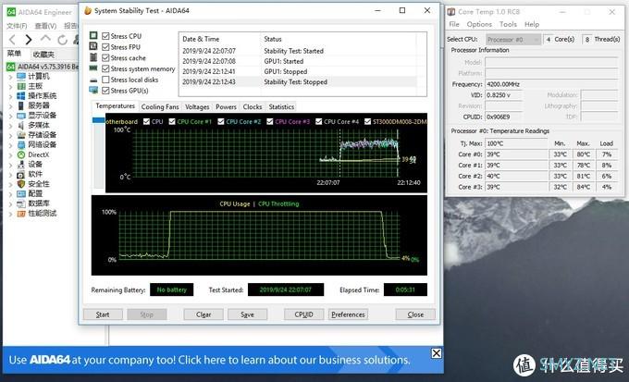Click the Start button
The height and width of the screenshot is (382, 629).
[103, 314]
